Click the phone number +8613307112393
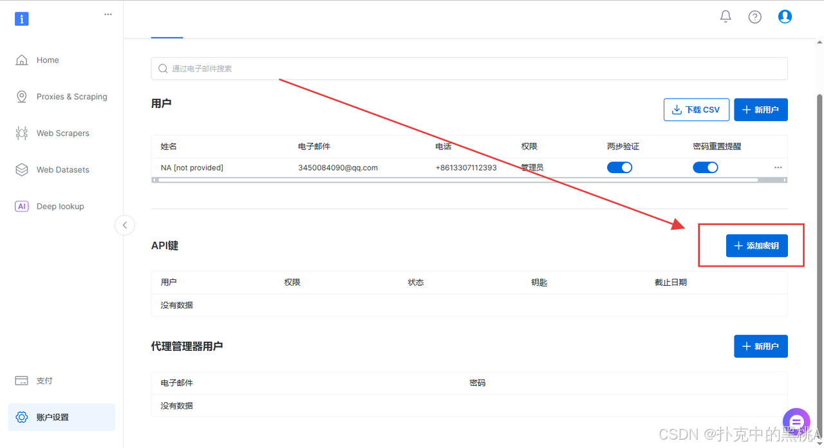This screenshot has height=448, width=824. tap(466, 167)
